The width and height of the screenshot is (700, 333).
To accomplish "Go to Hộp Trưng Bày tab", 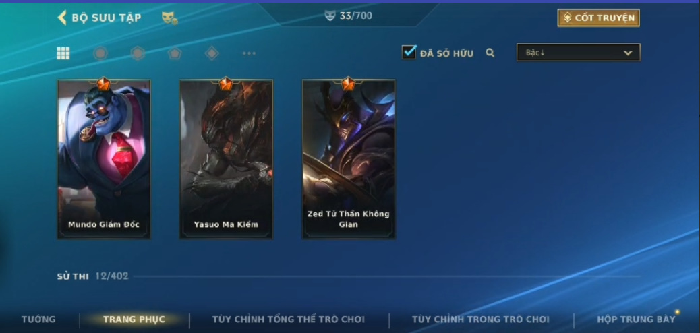I will tap(636, 319).
